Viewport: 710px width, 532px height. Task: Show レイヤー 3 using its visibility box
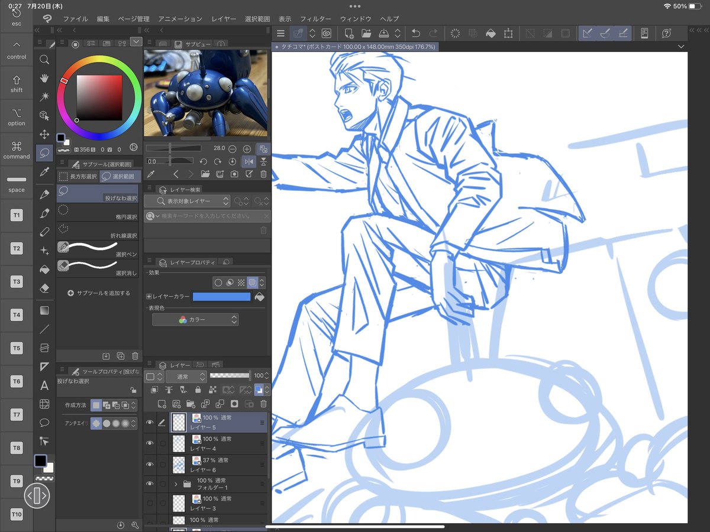(x=150, y=503)
